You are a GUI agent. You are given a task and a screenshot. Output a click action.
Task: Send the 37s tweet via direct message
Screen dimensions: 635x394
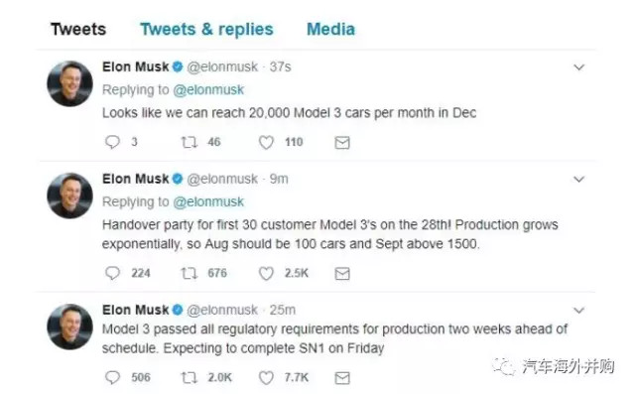(x=342, y=143)
